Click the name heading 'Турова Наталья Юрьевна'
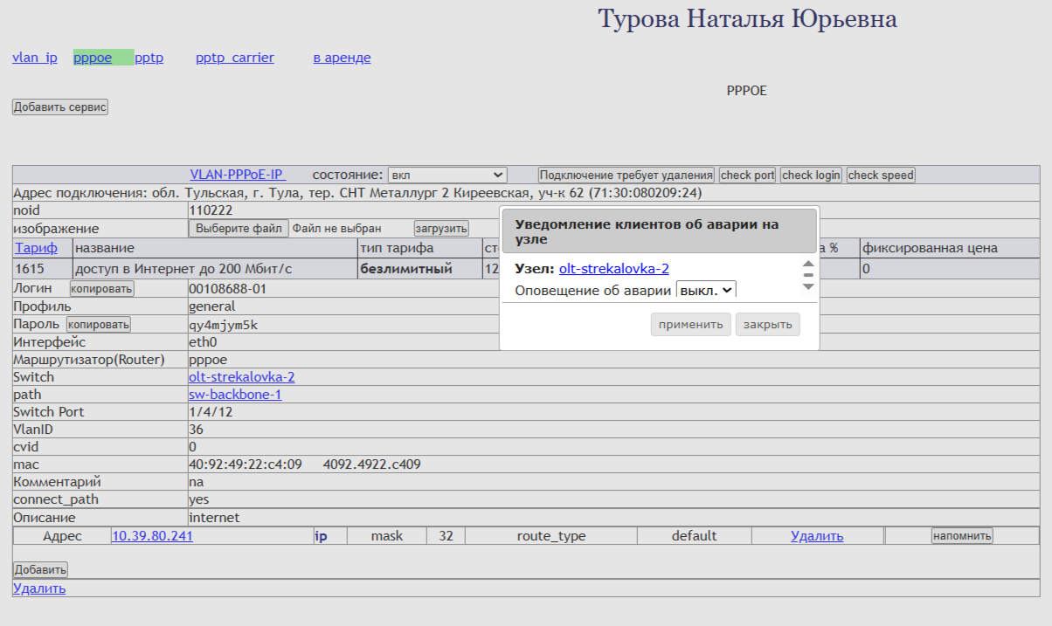Screen dimensions: 1052x626 (x=747, y=19)
